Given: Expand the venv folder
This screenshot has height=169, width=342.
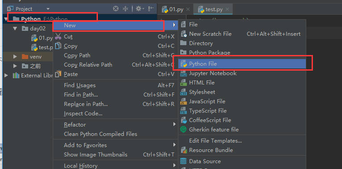Looking at the screenshot, I should tap(15, 57).
